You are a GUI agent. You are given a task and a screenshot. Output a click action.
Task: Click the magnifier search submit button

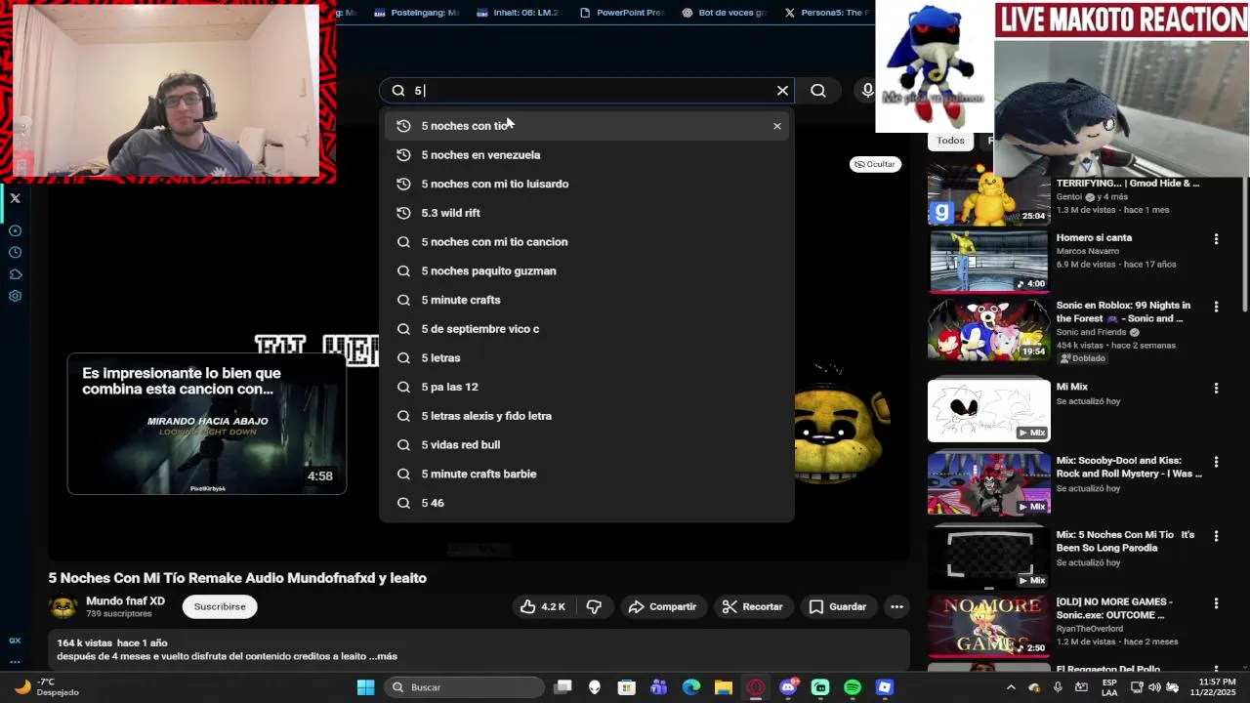coord(818,91)
